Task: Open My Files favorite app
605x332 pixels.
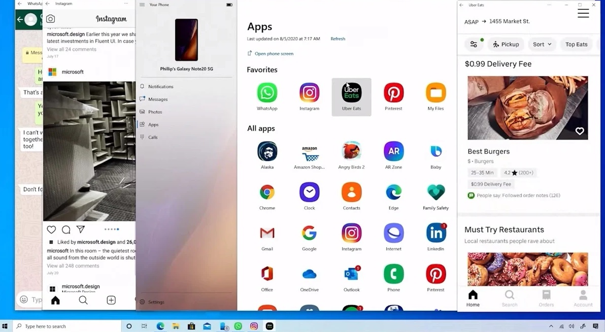Action: click(435, 93)
